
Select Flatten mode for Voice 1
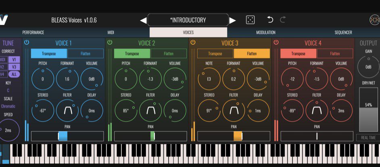point(85,54)
